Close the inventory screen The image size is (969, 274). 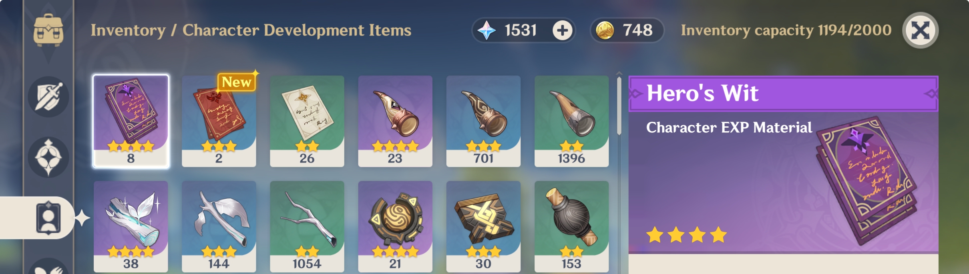920,30
